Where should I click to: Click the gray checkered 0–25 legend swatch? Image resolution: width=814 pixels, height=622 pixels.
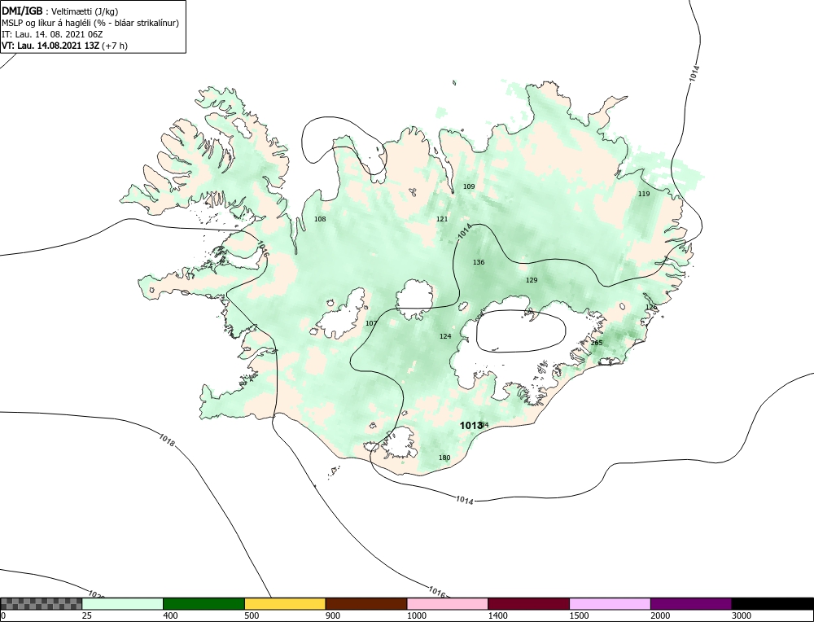coord(41,603)
